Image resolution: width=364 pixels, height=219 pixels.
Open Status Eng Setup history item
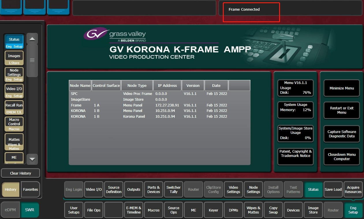click(14, 42)
